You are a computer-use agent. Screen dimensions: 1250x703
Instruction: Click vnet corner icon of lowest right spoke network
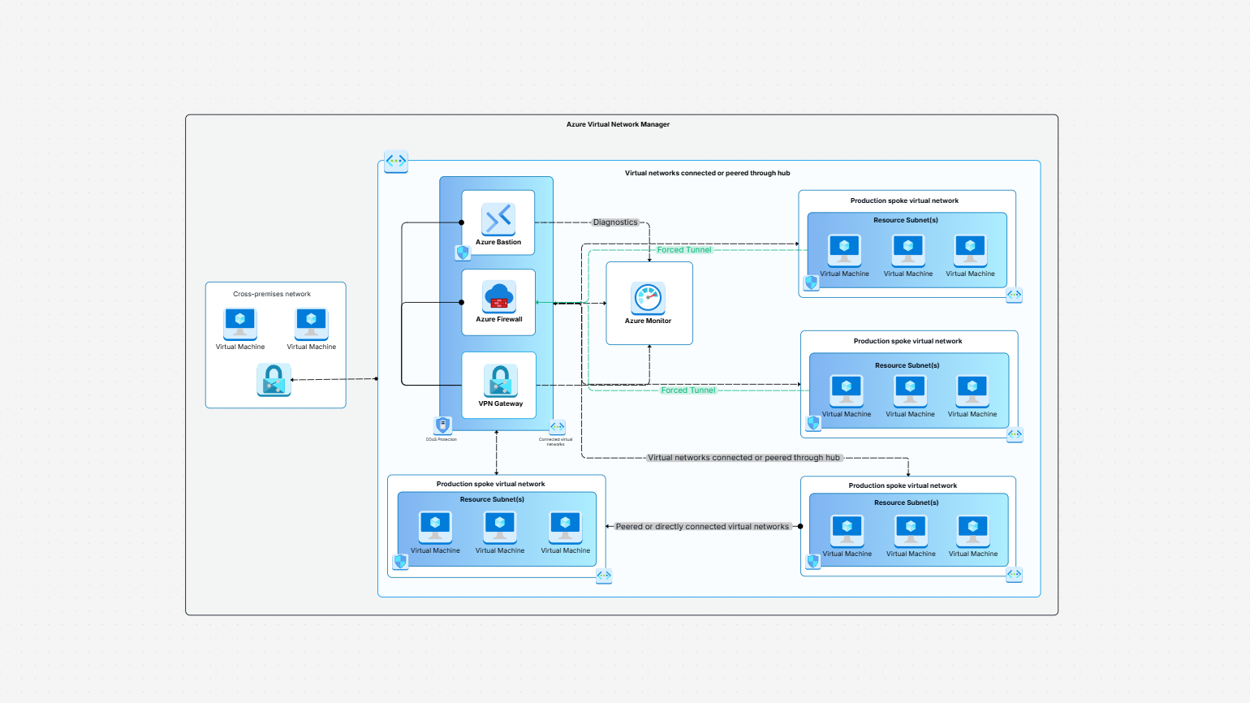tap(1014, 575)
